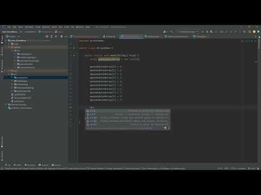Click the Debug bug toolbar icon
Screen dimensions: 261x195
207,32
